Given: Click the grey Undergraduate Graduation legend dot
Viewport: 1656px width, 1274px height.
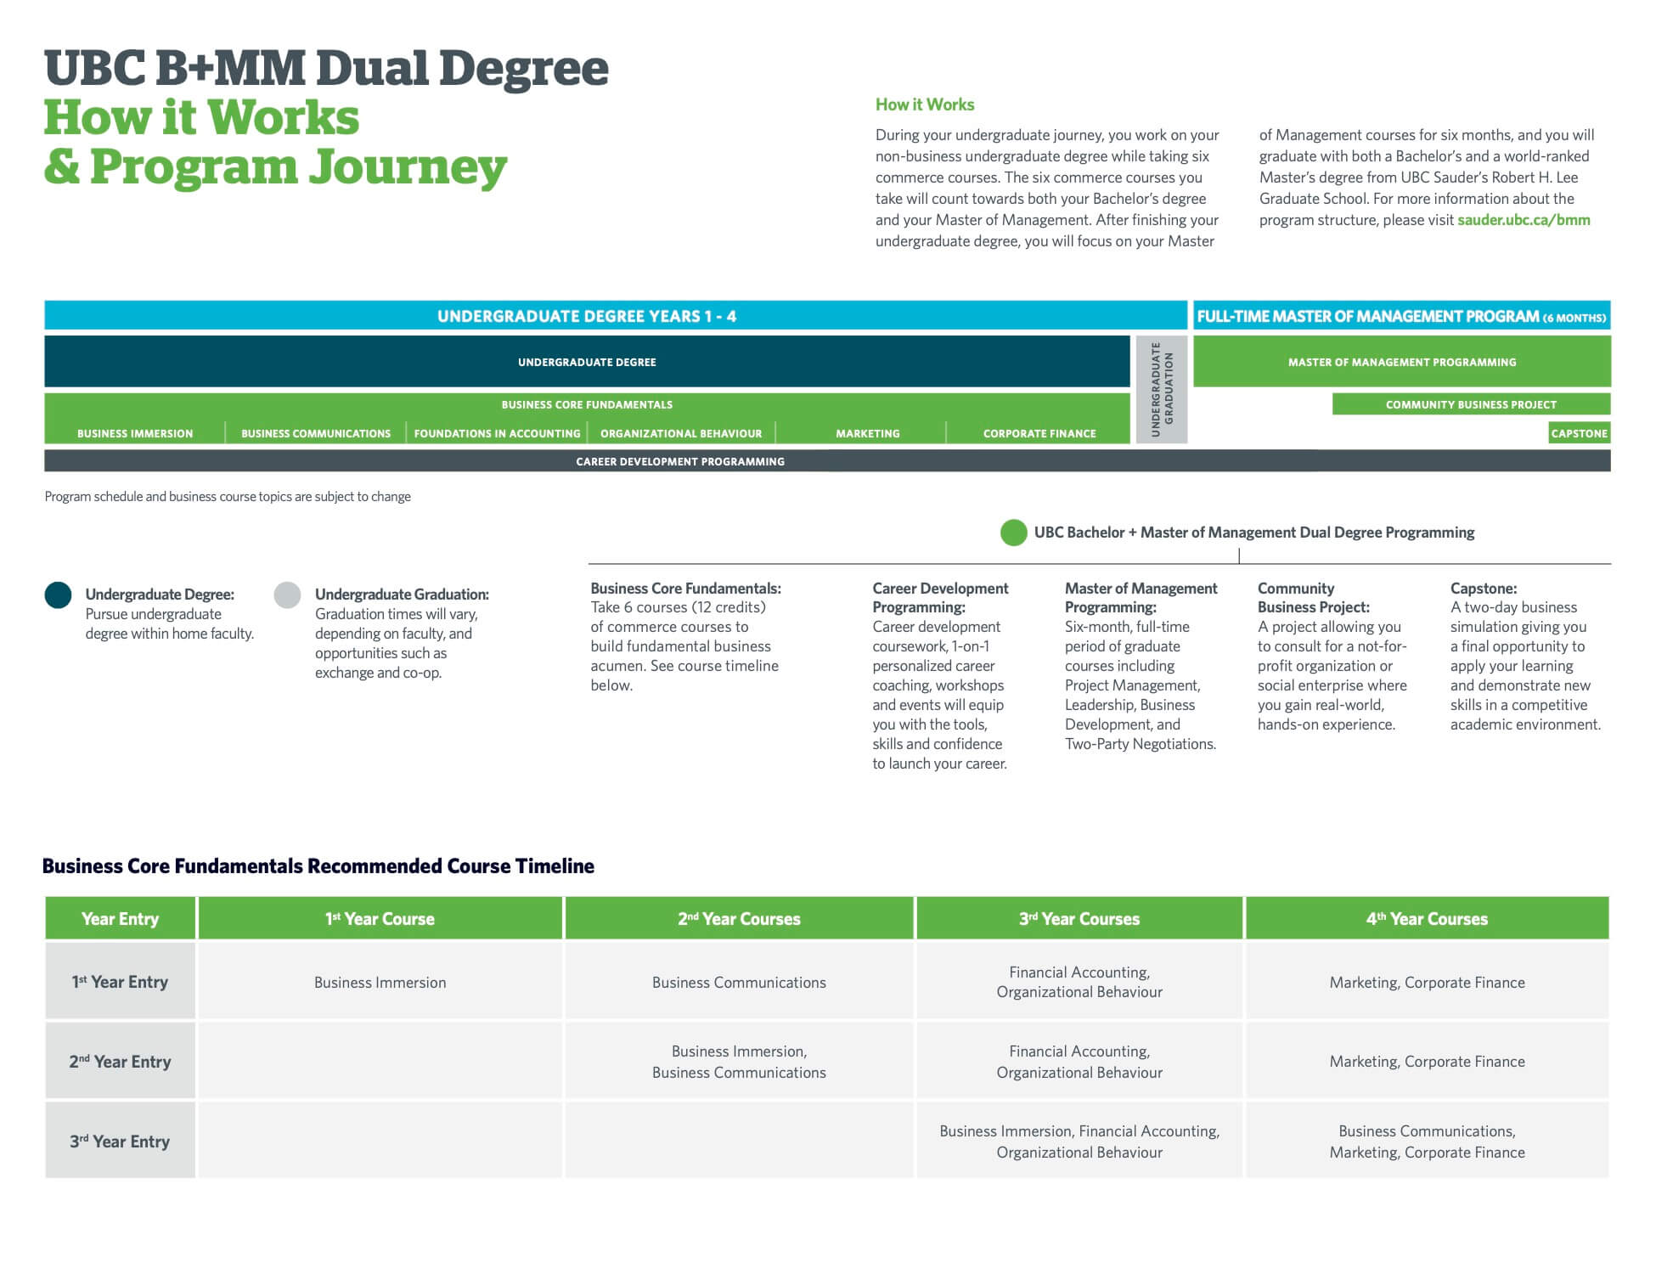Looking at the screenshot, I should [x=288, y=595].
